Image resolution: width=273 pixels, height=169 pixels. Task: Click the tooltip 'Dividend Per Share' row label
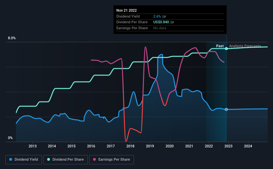pyautogui.click(x=132, y=22)
